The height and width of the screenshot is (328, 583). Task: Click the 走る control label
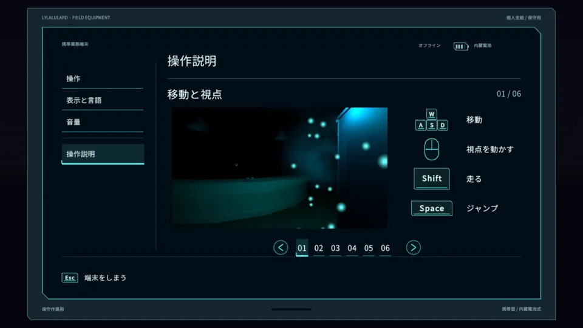tap(474, 179)
